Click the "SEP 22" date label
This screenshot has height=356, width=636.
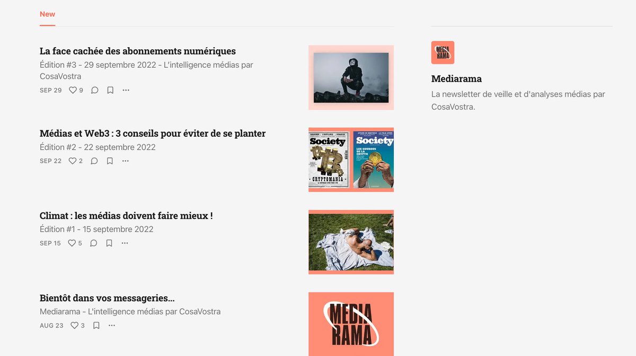point(50,161)
